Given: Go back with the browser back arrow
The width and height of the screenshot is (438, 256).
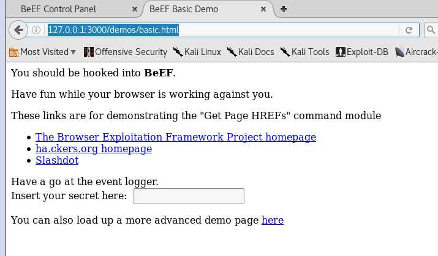Looking at the screenshot, I should (18, 30).
